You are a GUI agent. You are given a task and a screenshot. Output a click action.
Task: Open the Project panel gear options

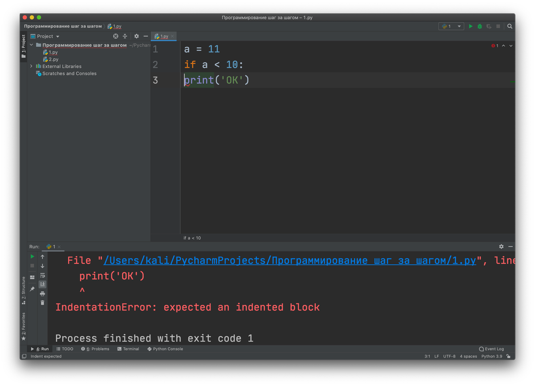136,36
